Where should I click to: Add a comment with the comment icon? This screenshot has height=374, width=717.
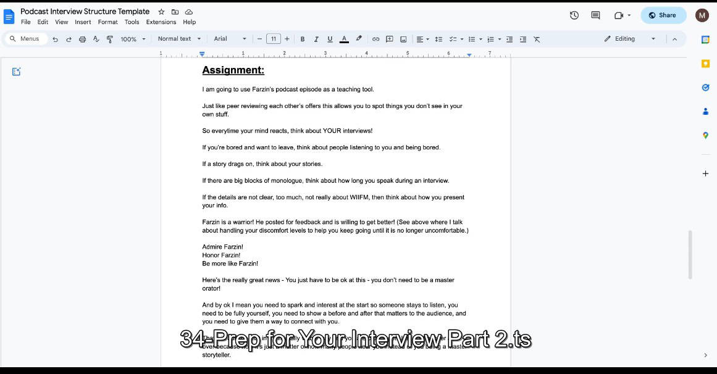point(389,38)
